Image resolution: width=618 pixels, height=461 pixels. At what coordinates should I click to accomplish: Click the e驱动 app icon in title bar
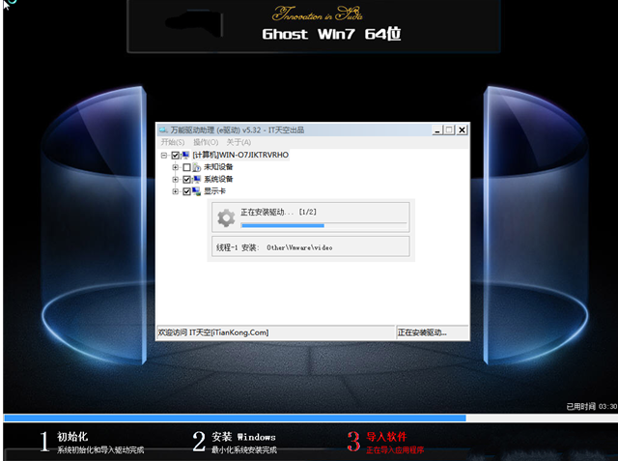point(163,130)
